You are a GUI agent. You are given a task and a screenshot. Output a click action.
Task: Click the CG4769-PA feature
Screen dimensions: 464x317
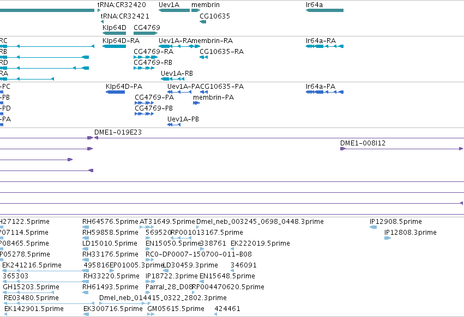pos(144,103)
